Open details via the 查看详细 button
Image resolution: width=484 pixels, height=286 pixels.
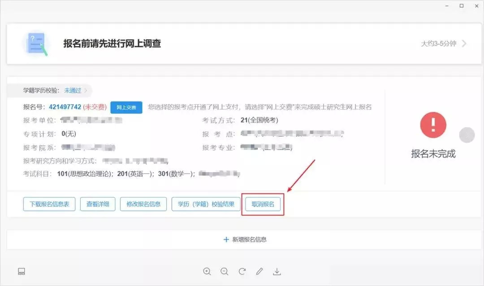pyautogui.click(x=98, y=204)
